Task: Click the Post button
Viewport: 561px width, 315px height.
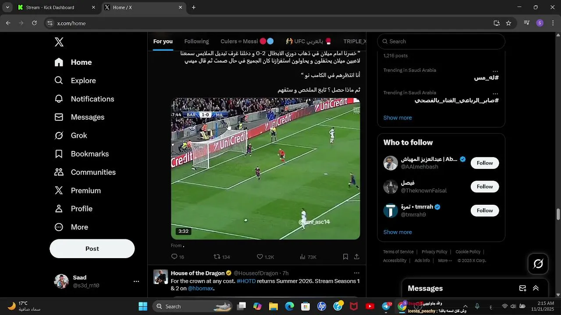Action: pyautogui.click(x=92, y=248)
